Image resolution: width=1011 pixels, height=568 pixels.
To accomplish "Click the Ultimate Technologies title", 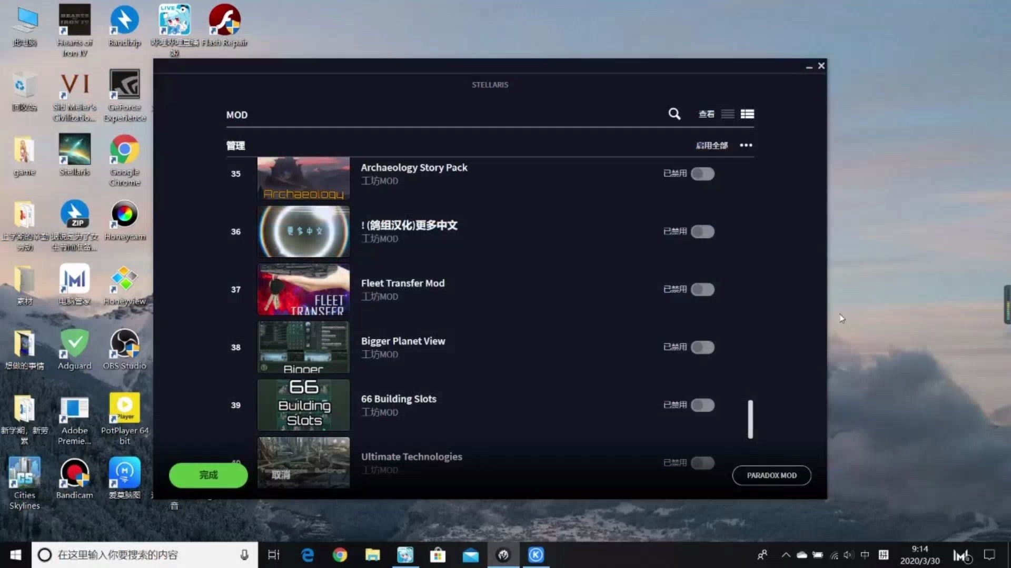I will pyautogui.click(x=411, y=457).
